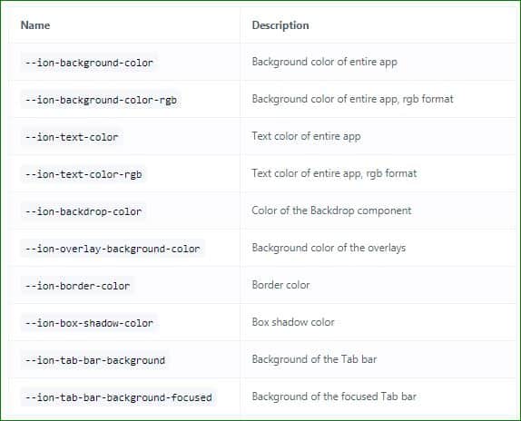Click 'Background color of entire app' description
Image resolution: width=521 pixels, height=421 pixels.
[x=325, y=62]
